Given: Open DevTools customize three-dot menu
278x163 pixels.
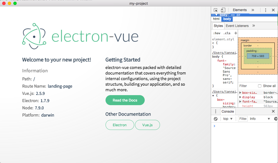Looking at the screenshot, I should pyautogui.click(x=266, y=10).
